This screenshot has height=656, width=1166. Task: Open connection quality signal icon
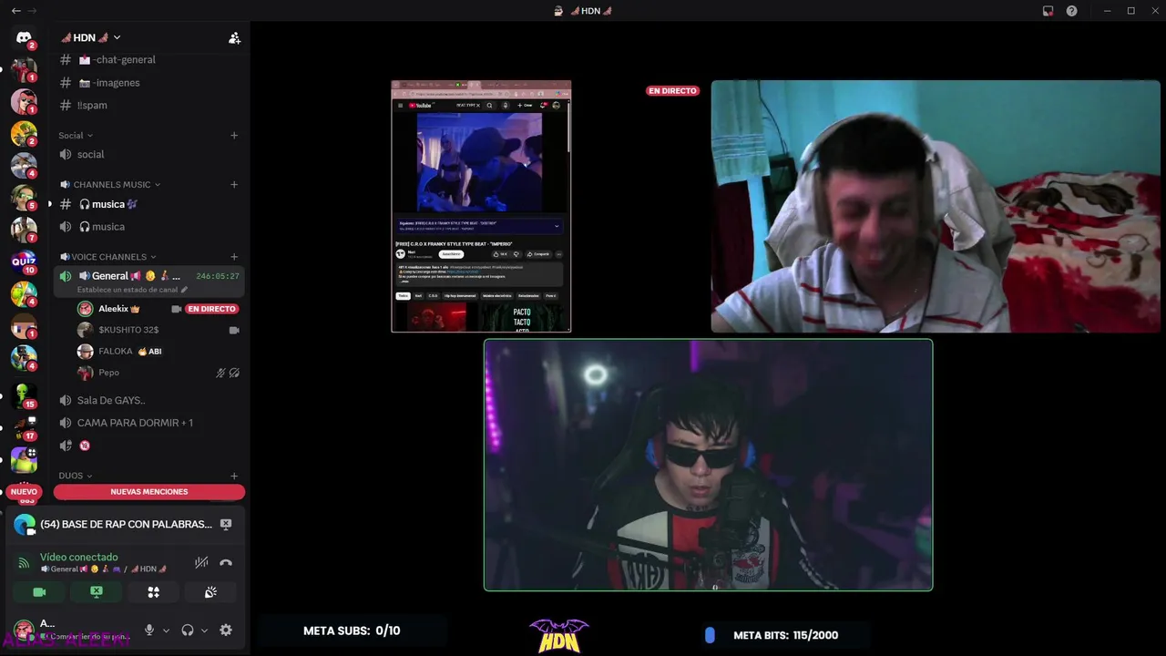pos(24,563)
